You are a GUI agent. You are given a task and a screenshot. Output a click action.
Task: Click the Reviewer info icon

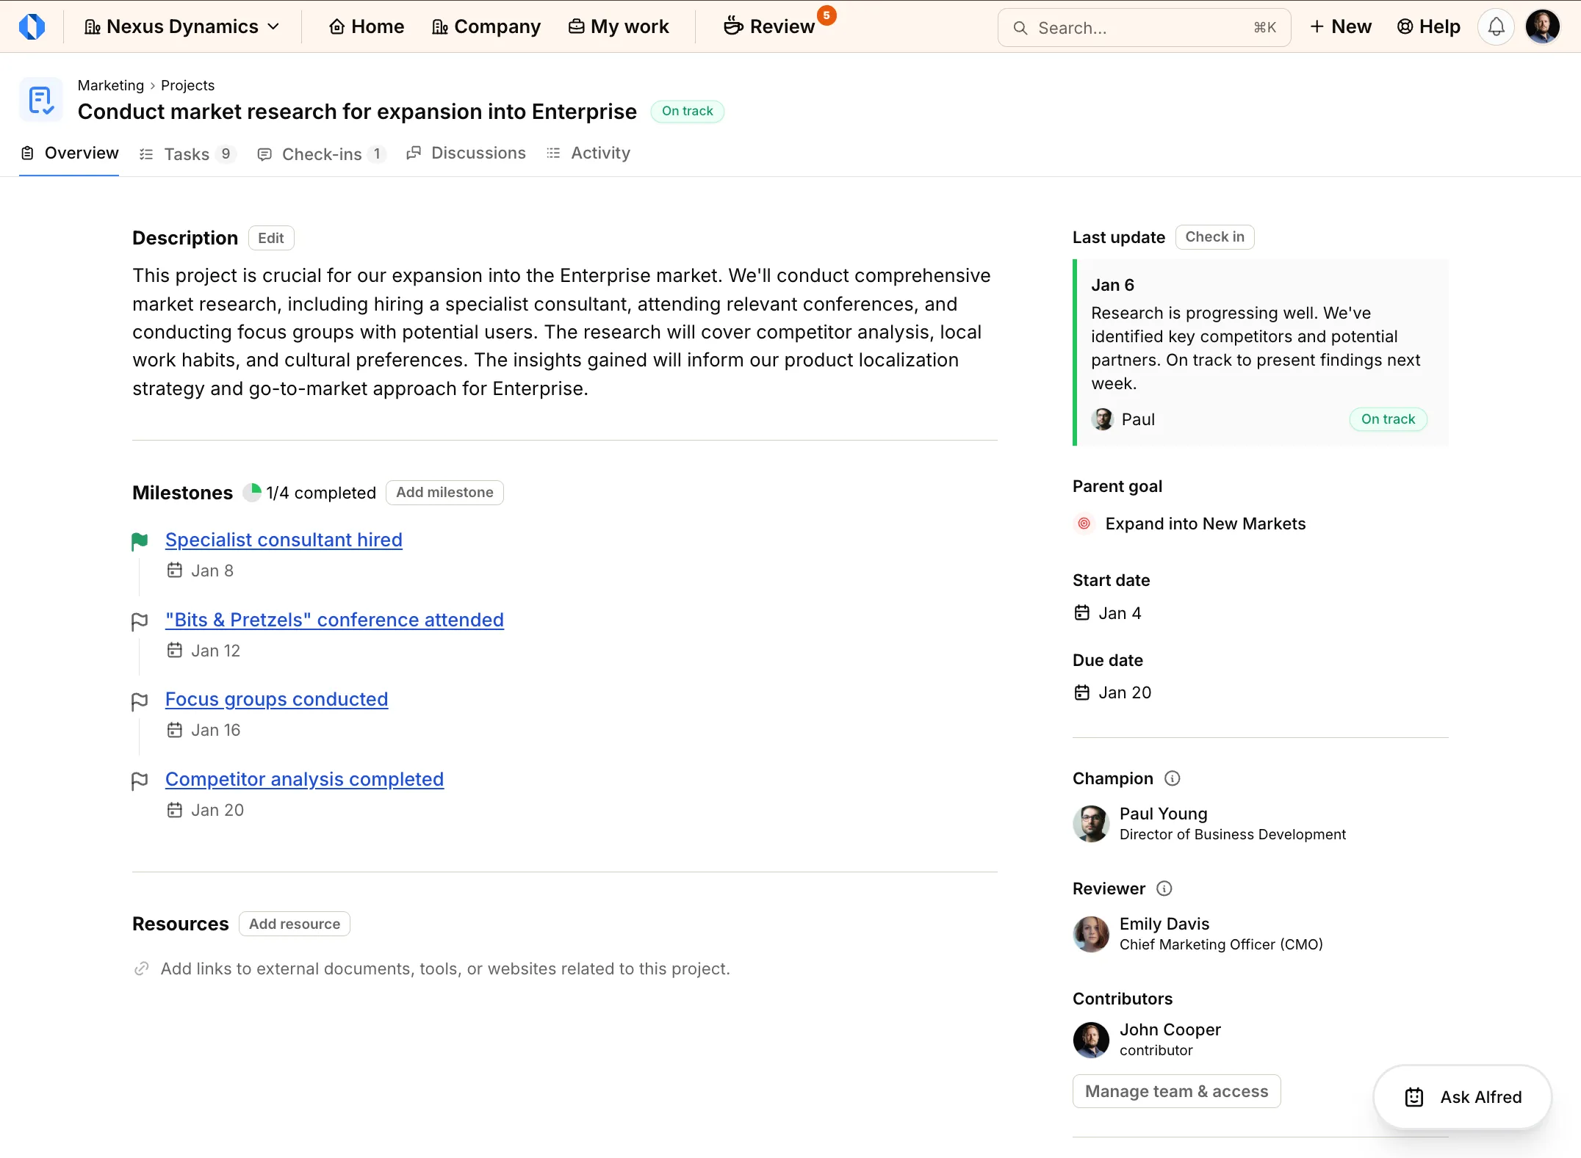pos(1164,889)
